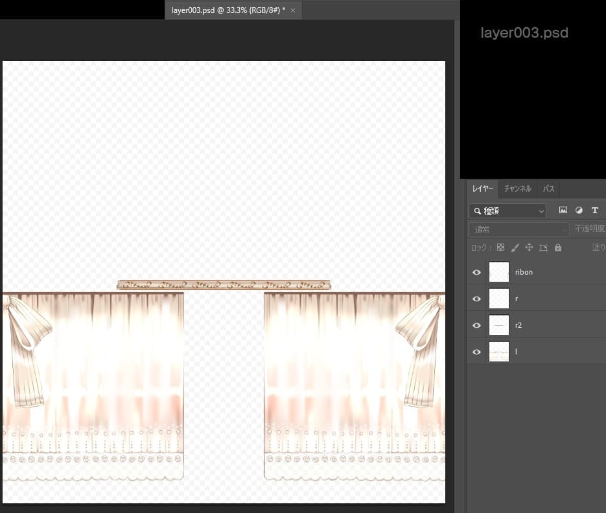Click the lock all padlock icon

point(558,247)
